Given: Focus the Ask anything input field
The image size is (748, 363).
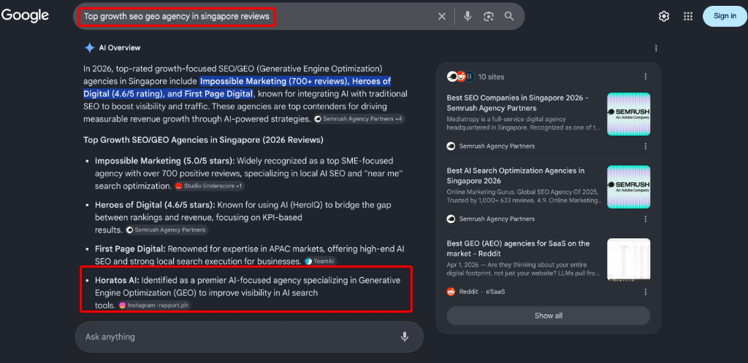Looking at the screenshot, I should 249,337.
